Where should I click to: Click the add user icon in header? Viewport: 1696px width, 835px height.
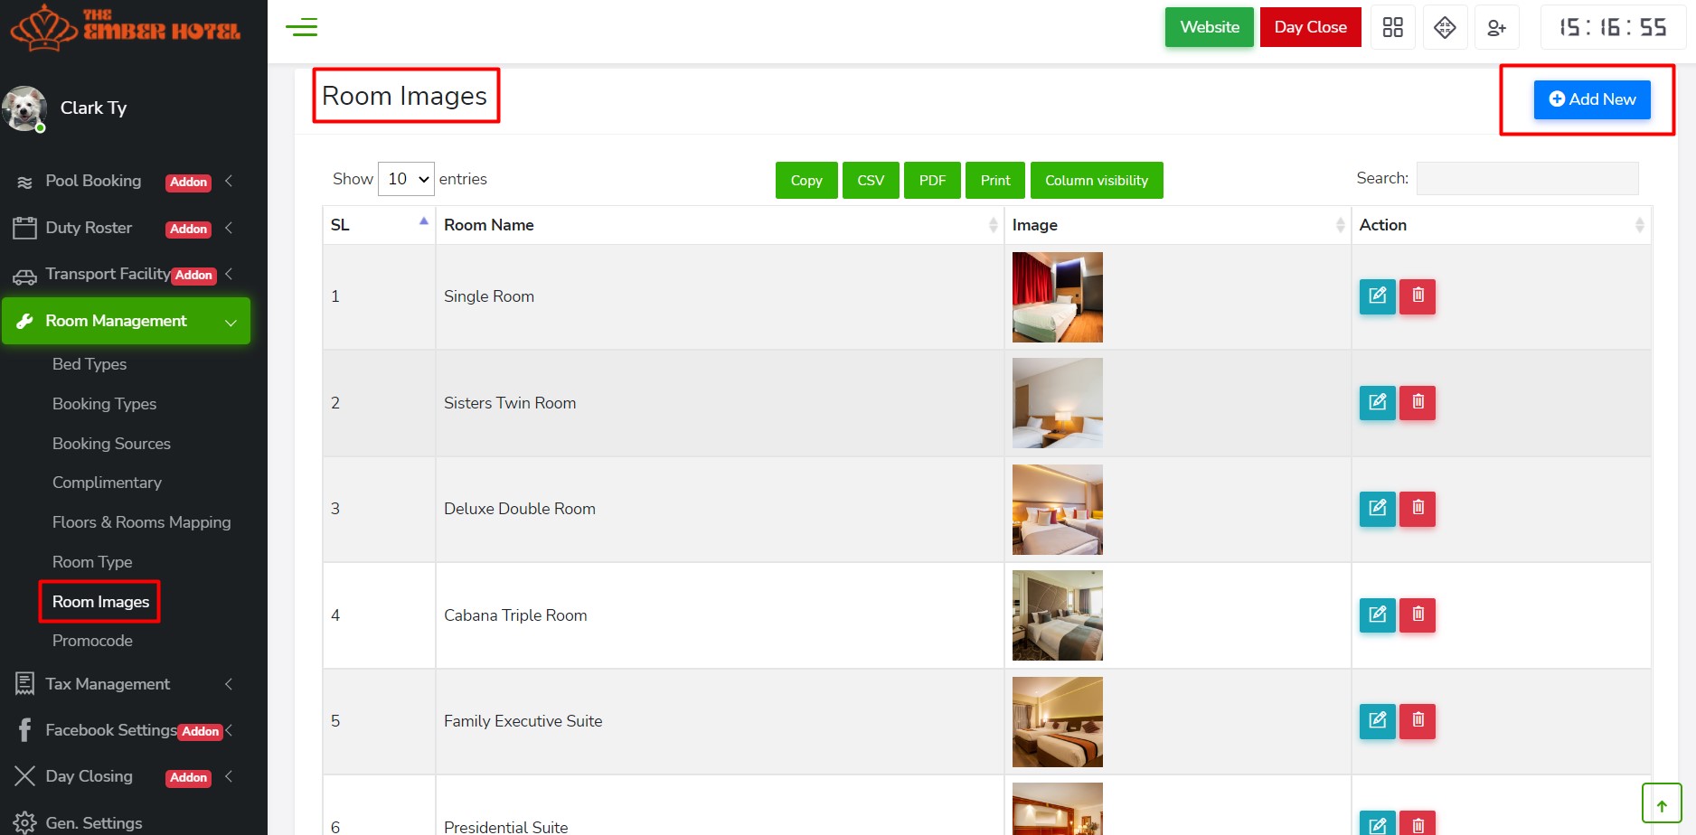pos(1496,27)
